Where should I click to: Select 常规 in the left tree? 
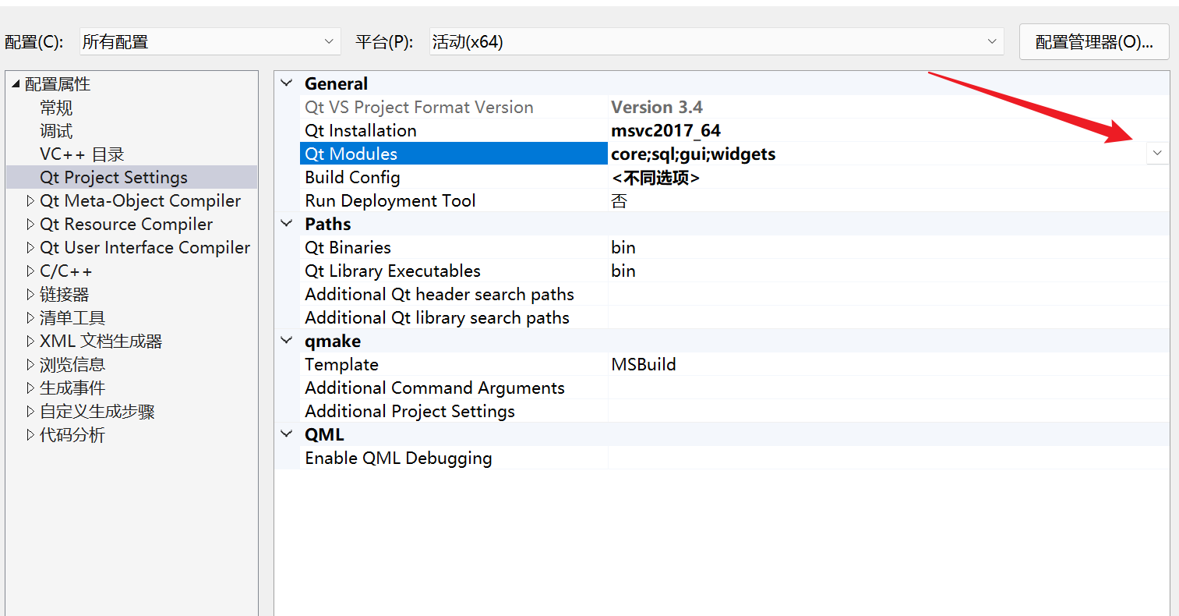(55, 107)
